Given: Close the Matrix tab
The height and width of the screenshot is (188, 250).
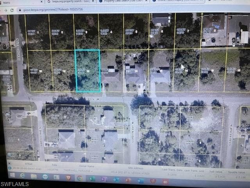Looking at the screenshot, I should click(41, 2).
